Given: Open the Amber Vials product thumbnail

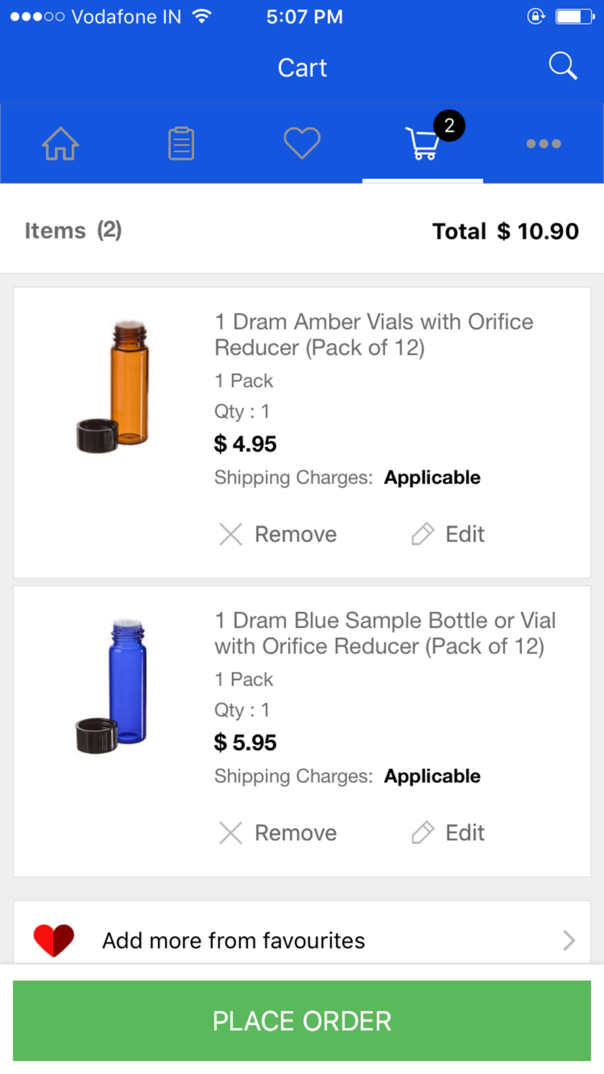Looking at the screenshot, I should click(113, 387).
